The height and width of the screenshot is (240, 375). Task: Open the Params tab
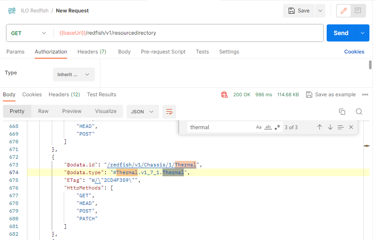[15, 52]
